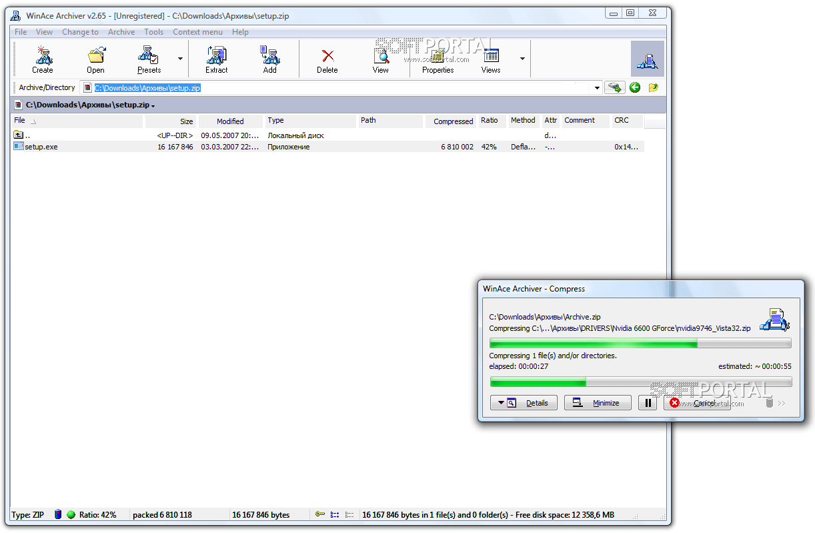Click the setup.exe file icon

18,146
